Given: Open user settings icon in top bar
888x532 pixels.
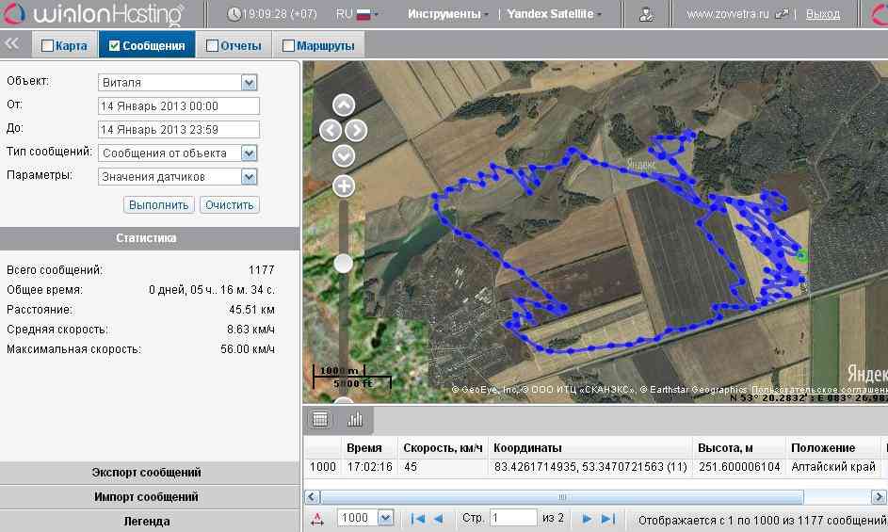Looking at the screenshot, I should point(646,14).
